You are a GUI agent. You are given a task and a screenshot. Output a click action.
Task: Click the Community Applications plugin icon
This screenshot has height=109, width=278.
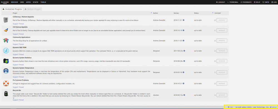click(6, 40)
